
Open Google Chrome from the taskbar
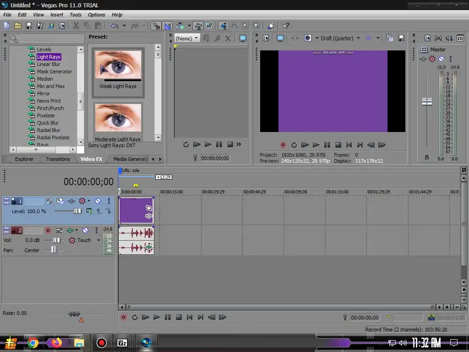click(x=33, y=343)
